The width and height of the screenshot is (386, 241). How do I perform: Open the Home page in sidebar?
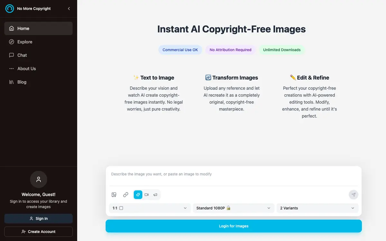click(x=39, y=28)
